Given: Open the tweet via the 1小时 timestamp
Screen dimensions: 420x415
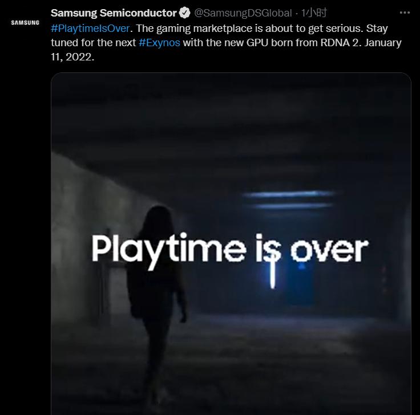Looking at the screenshot, I should (x=314, y=13).
